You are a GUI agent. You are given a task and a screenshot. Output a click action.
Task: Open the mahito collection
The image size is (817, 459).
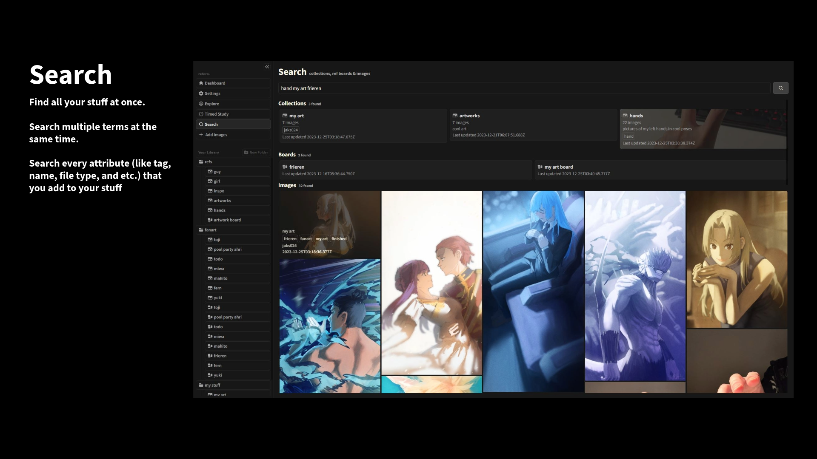pos(238,278)
